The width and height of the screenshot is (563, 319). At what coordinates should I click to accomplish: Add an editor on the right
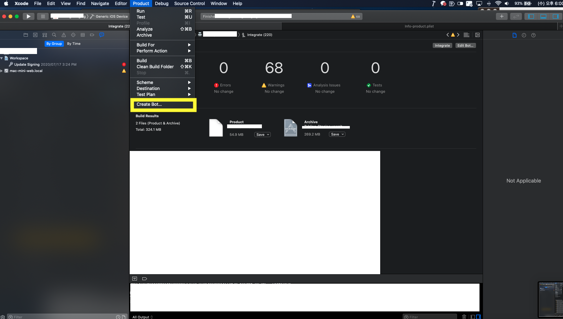coord(477,35)
